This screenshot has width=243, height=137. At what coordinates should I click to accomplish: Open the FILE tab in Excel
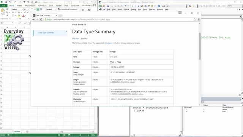(x=3, y=6)
